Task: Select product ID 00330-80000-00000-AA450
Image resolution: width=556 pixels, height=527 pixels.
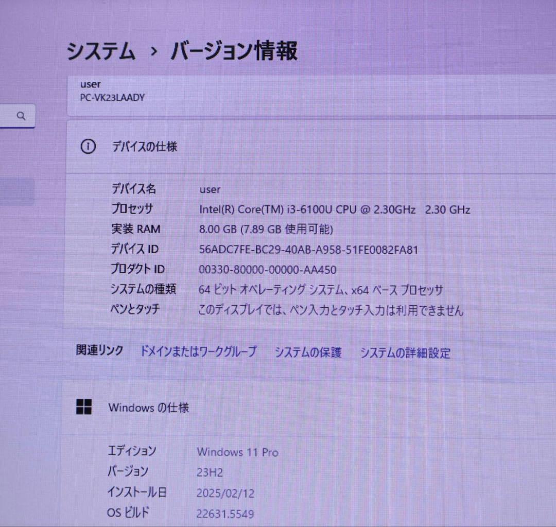Action: pos(267,270)
